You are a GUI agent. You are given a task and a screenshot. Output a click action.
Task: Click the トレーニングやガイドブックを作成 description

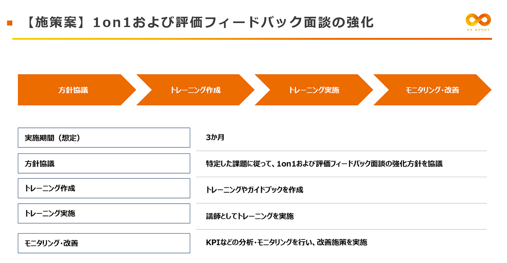point(254,190)
